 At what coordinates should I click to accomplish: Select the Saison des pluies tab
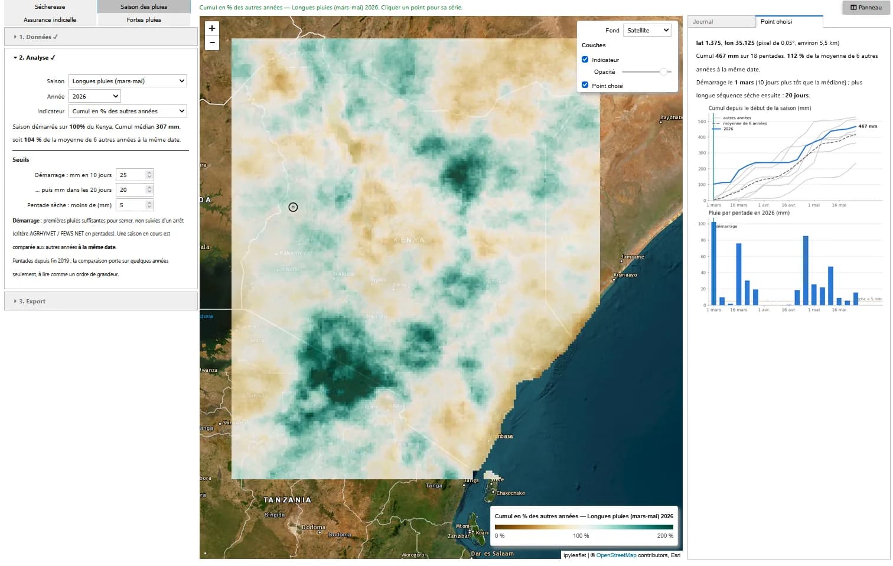pos(144,7)
